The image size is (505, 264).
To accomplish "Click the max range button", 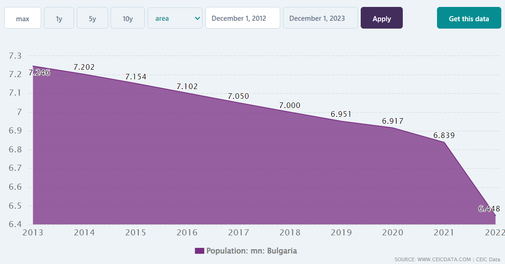I will point(23,18).
